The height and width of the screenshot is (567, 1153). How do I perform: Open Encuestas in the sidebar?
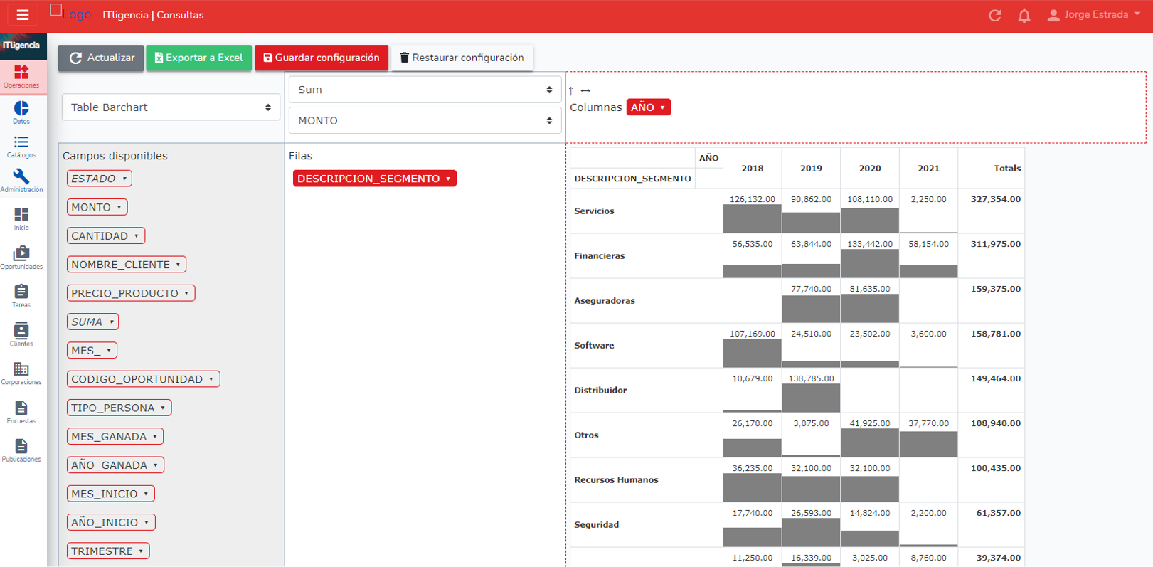(21, 412)
